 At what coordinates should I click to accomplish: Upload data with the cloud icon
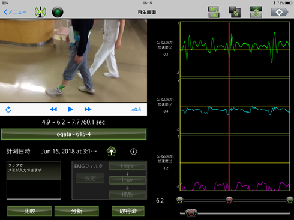[112, 152]
